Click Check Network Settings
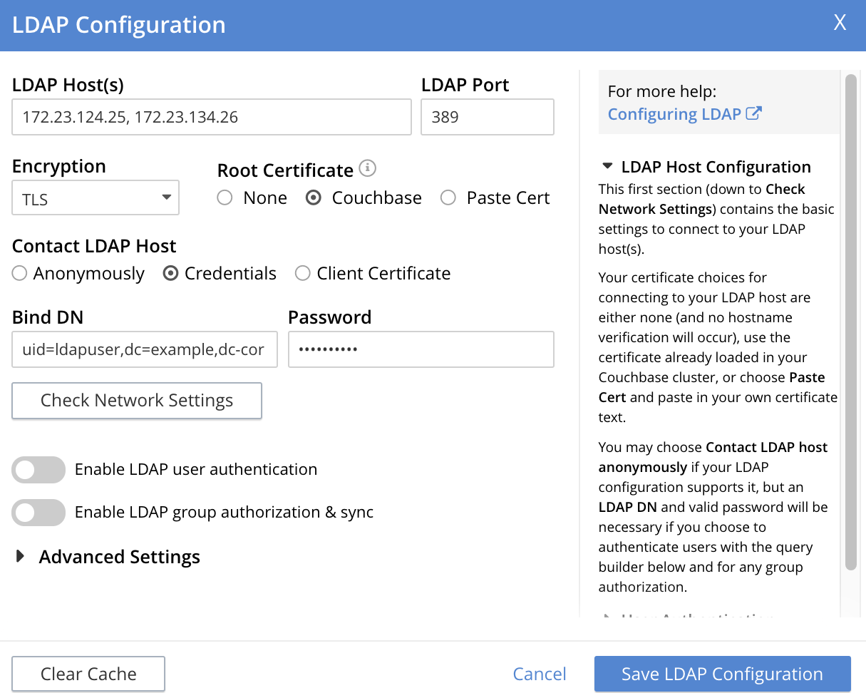This screenshot has width=866, height=693. (136, 401)
